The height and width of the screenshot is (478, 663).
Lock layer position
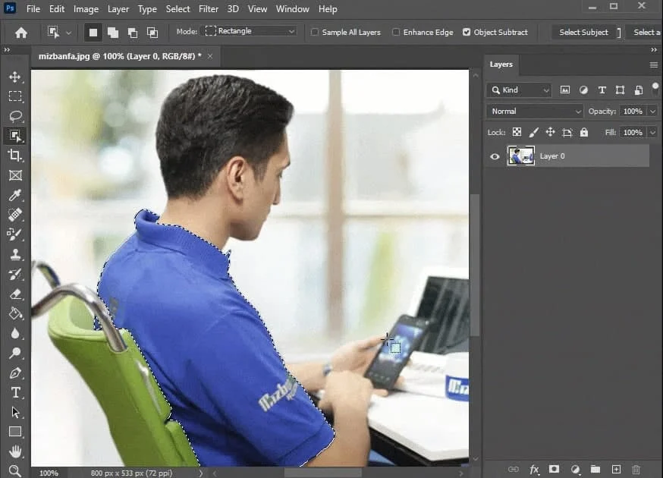tap(550, 132)
